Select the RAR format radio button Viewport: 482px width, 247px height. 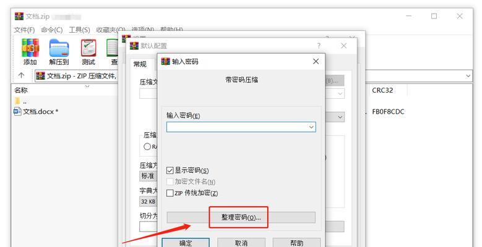pyautogui.click(x=147, y=147)
